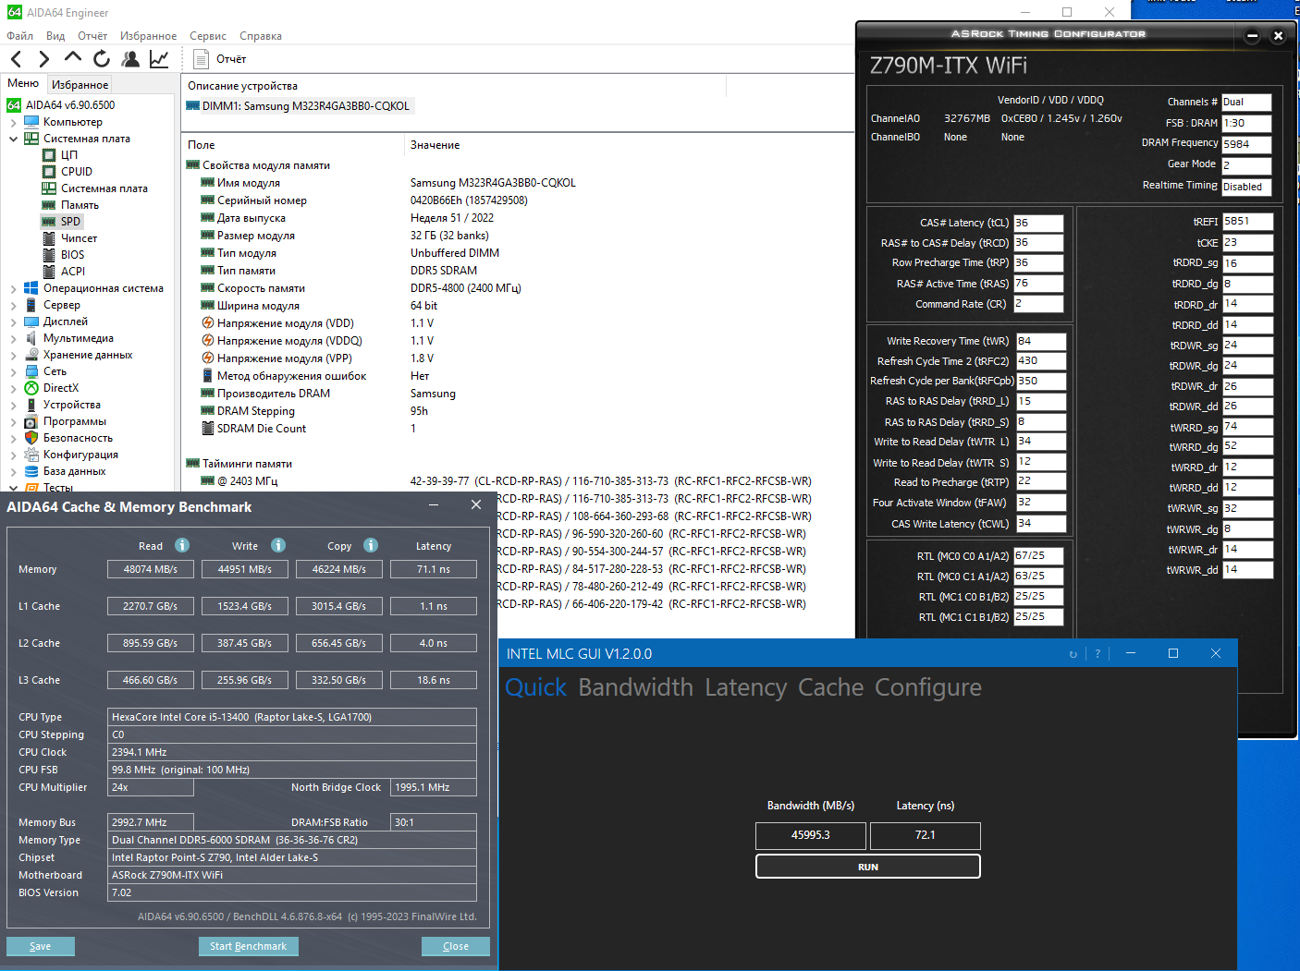The width and height of the screenshot is (1300, 971).
Task: Click the forward arrow in AIDA64 toolbar
Action: coord(43,59)
